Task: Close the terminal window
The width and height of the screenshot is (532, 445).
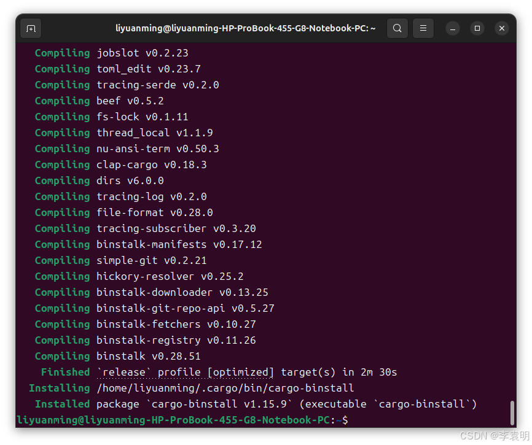Action: pos(502,28)
